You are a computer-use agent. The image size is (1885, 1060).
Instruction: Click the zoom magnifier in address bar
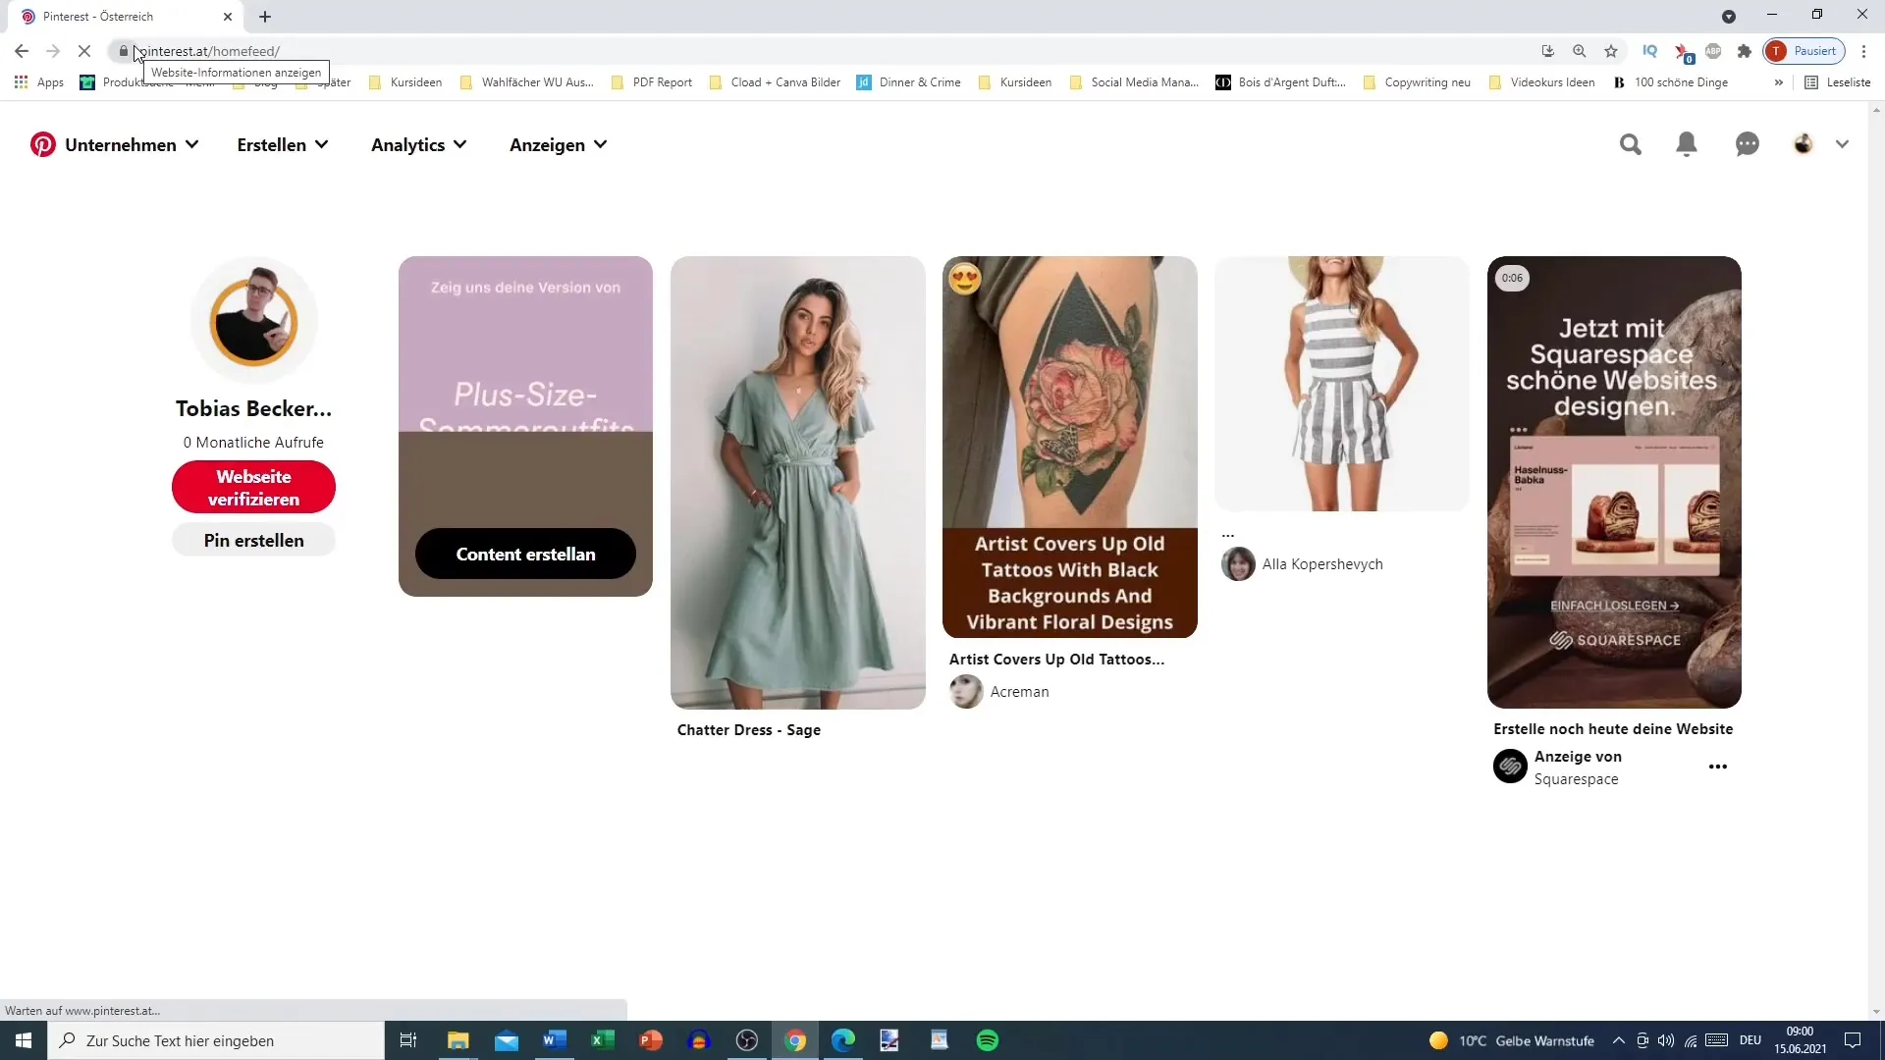tap(1580, 51)
